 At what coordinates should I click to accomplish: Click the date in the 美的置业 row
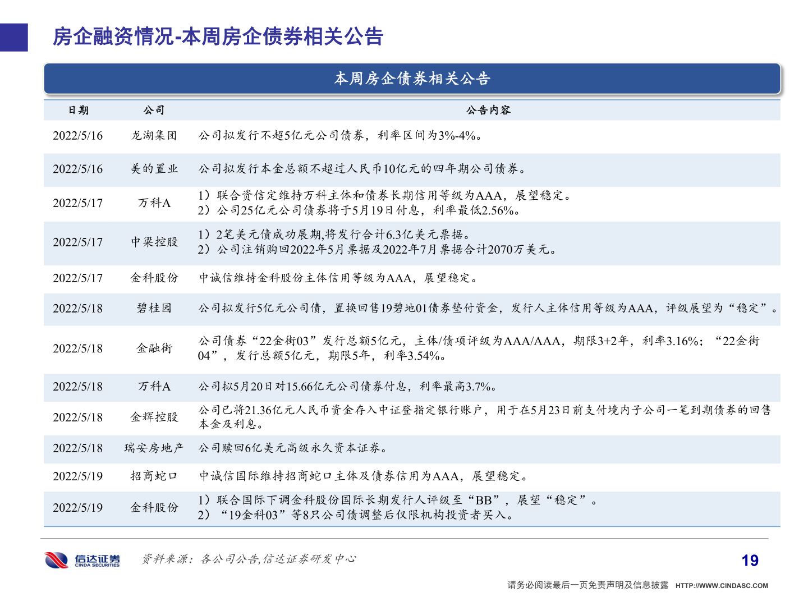tap(78, 169)
